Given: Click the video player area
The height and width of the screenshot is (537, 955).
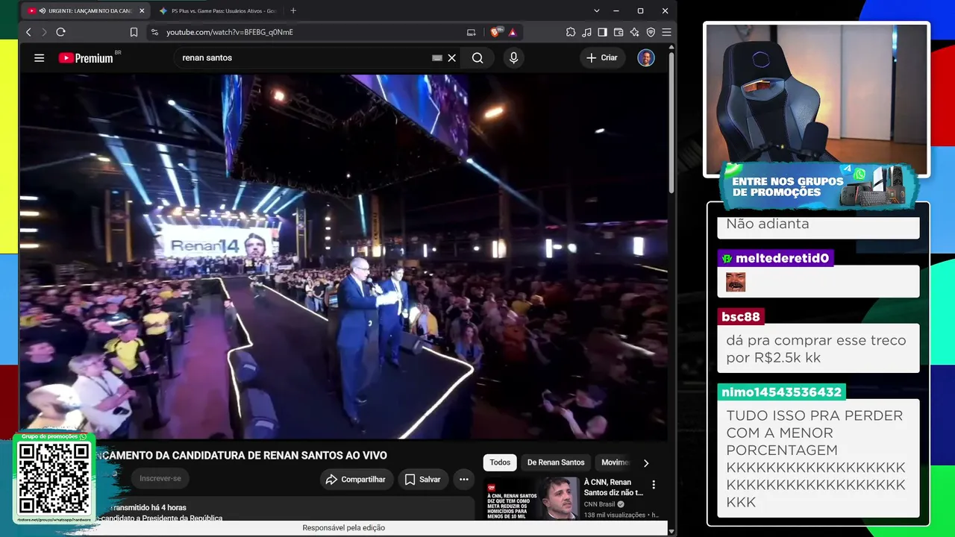Looking at the screenshot, I should 343,257.
